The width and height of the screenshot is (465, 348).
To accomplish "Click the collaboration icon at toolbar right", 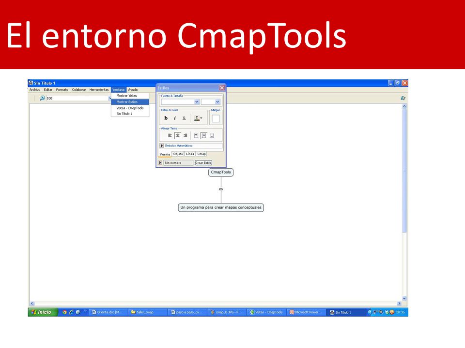I will (403, 98).
